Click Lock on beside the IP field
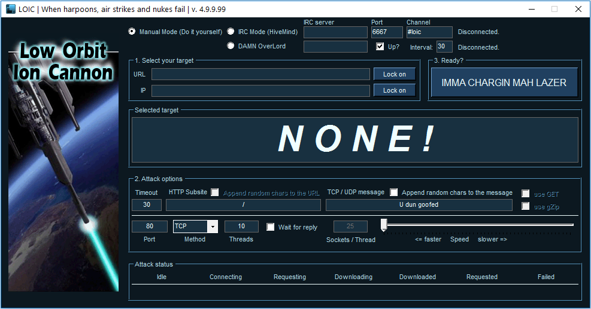 (395, 90)
